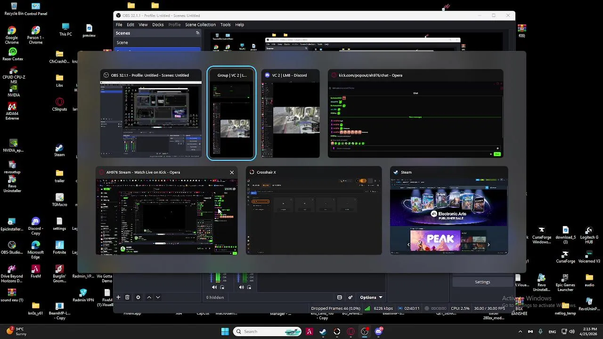The image size is (603, 339).
Task: Click the Dropped Frames status text
Action: click(335, 308)
